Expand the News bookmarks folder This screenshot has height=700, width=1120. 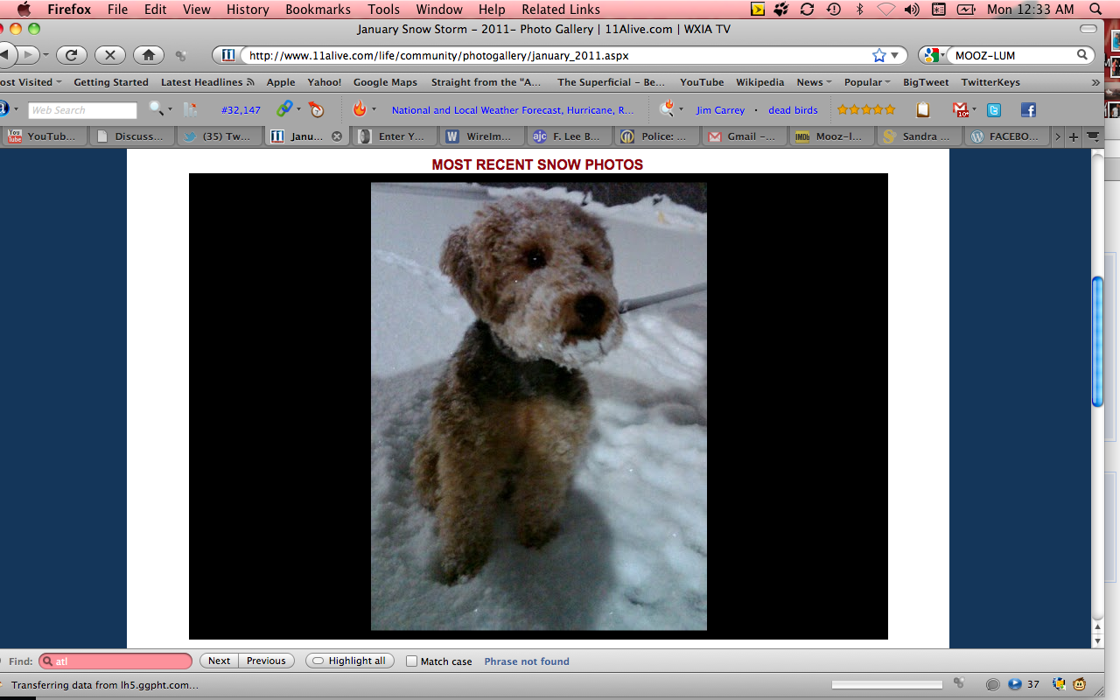tap(814, 82)
